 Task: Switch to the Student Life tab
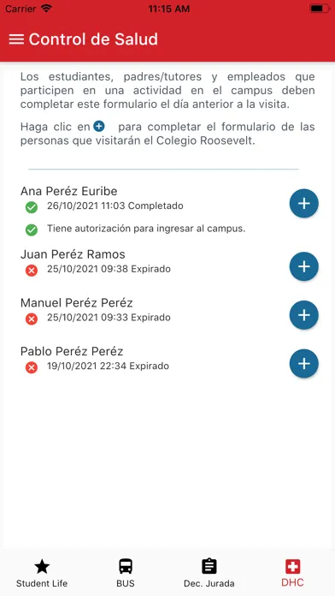point(42,573)
